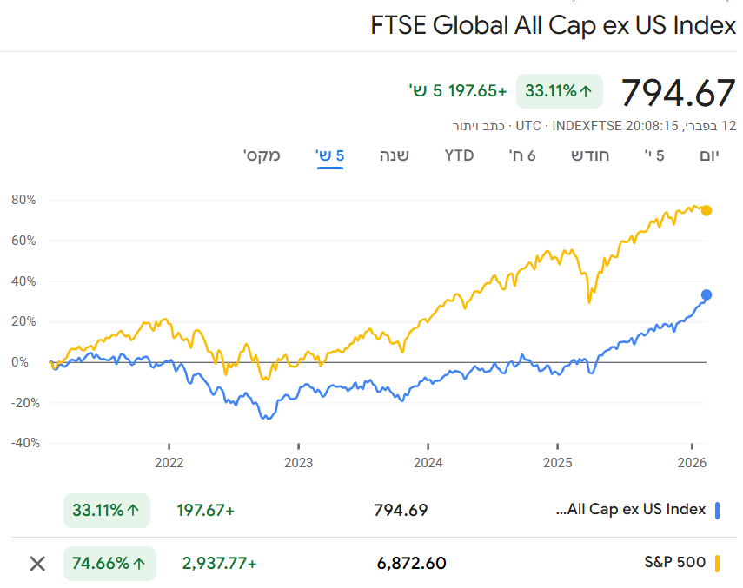Show the YTD range
Screen dimensions: 743x588
click(x=459, y=155)
